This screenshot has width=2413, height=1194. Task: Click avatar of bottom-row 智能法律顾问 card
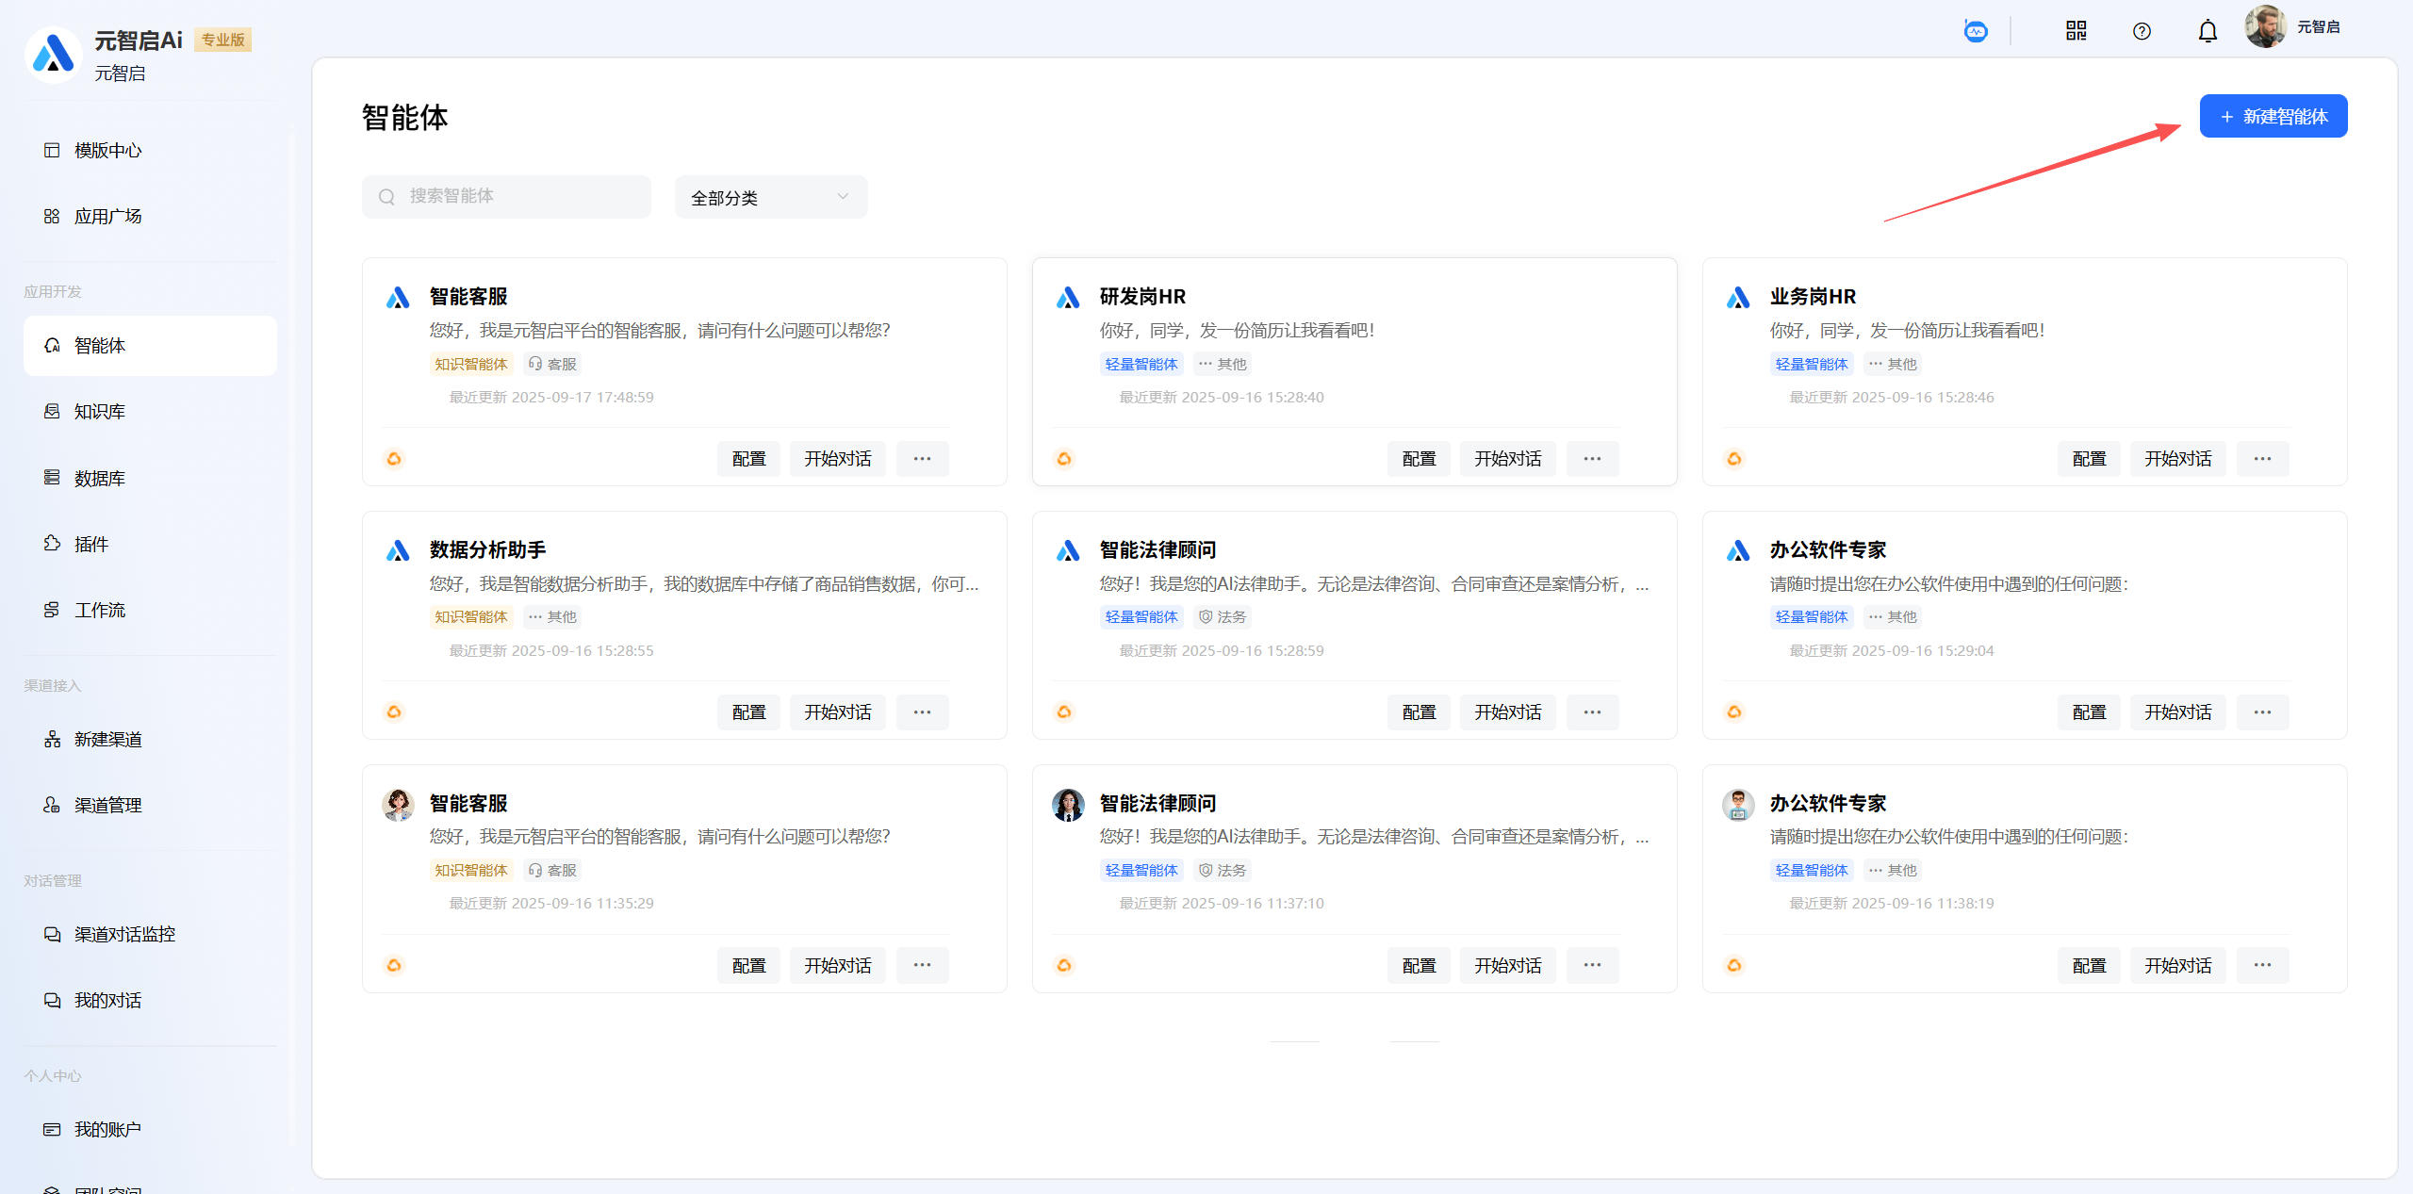point(1068,805)
